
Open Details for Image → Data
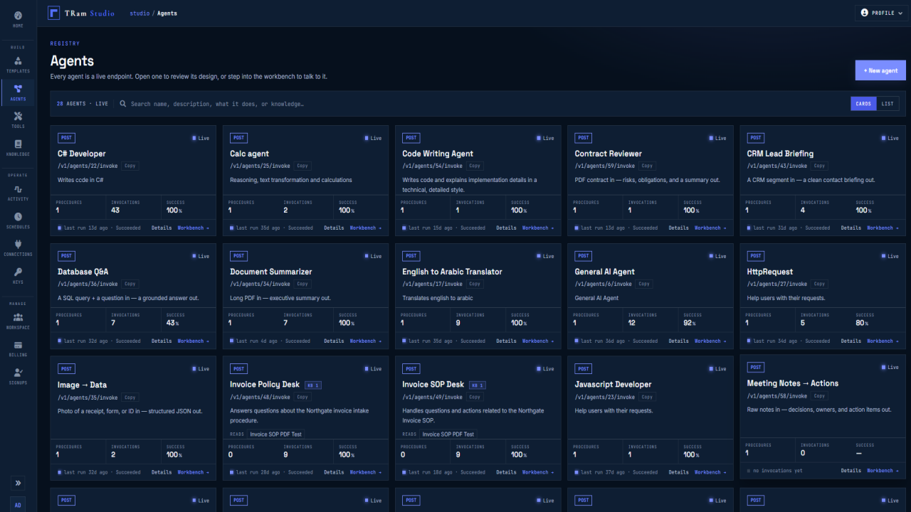click(162, 472)
